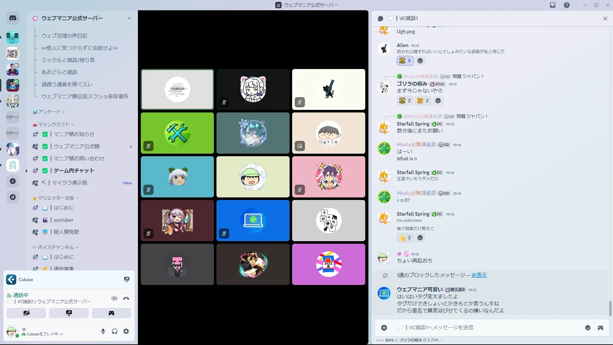Screen dimensions: 613x345
Task: Open user settings gear icon
Action: click(126, 331)
